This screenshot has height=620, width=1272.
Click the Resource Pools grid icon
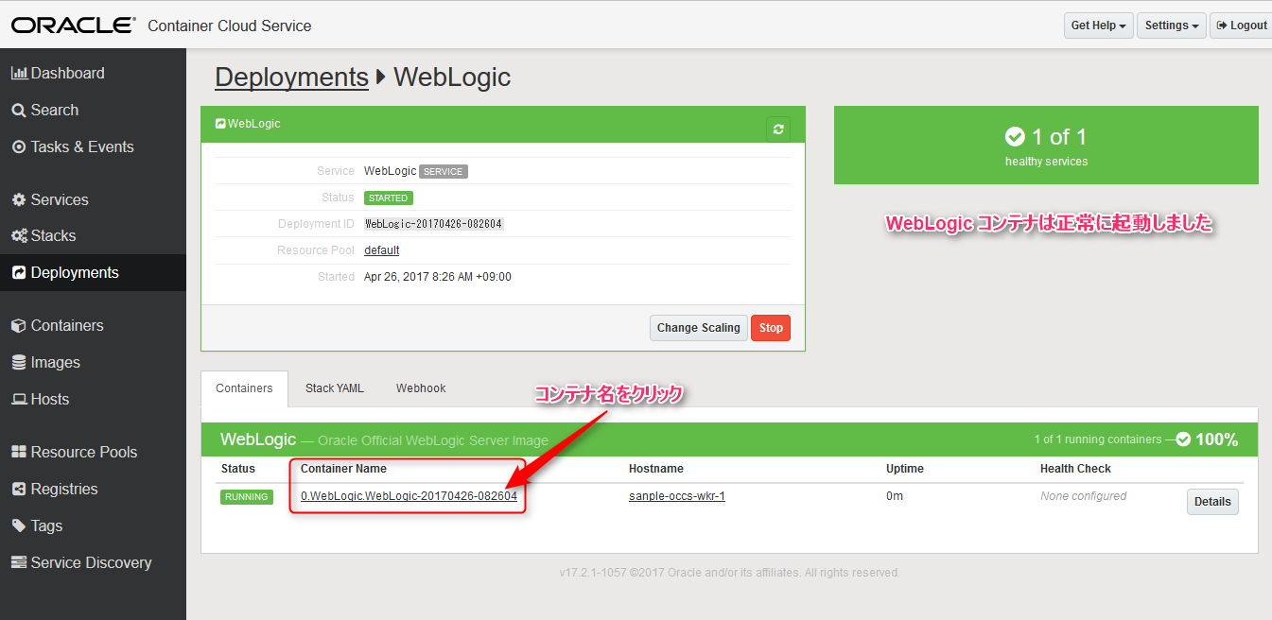click(19, 452)
